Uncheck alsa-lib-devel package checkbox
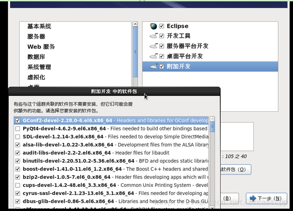Image resolution: width=293 pixels, height=211 pixels. pyautogui.click(x=18, y=145)
